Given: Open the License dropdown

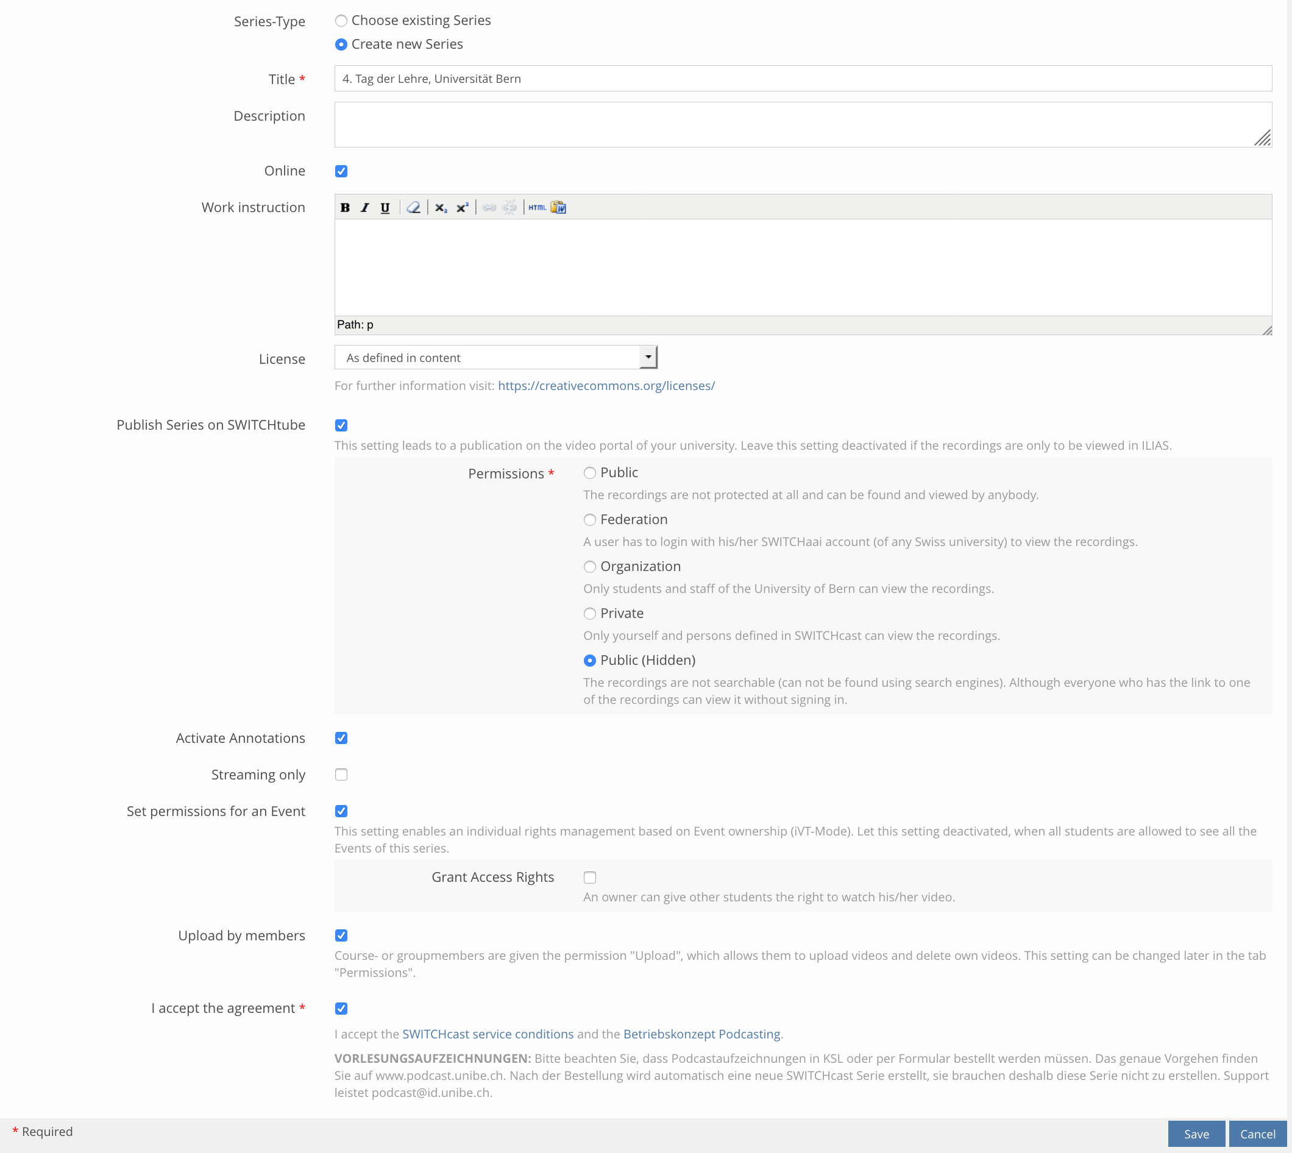Looking at the screenshot, I should pos(495,357).
